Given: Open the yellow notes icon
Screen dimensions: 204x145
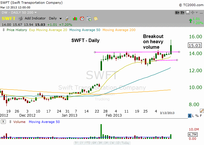Looking at the screenshot, I should coord(96,19).
